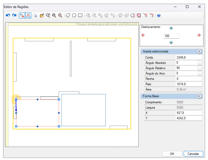Activate the pan hand tool

42,15
